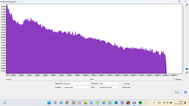
Task: Click the -60dB axis label
Action: click(x=3, y=48)
